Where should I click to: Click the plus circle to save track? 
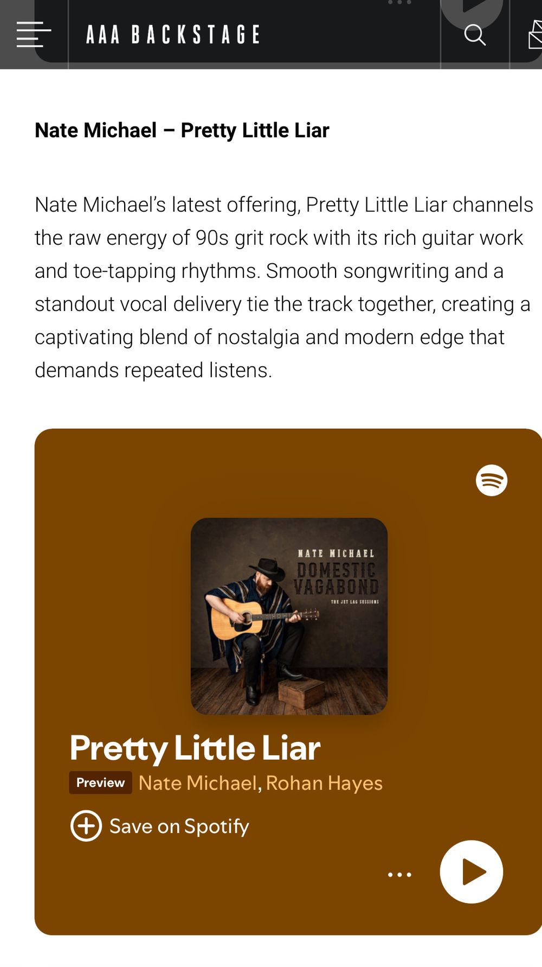(x=86, y=826)
